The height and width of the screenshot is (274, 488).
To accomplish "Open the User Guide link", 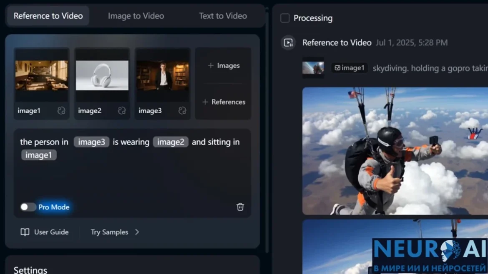I will point(51,232).
